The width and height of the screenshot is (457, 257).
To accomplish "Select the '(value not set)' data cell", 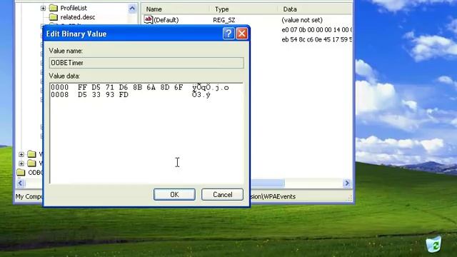I will 302,20.
